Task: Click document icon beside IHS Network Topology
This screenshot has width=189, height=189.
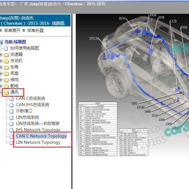Action: [x=12, y=130]
